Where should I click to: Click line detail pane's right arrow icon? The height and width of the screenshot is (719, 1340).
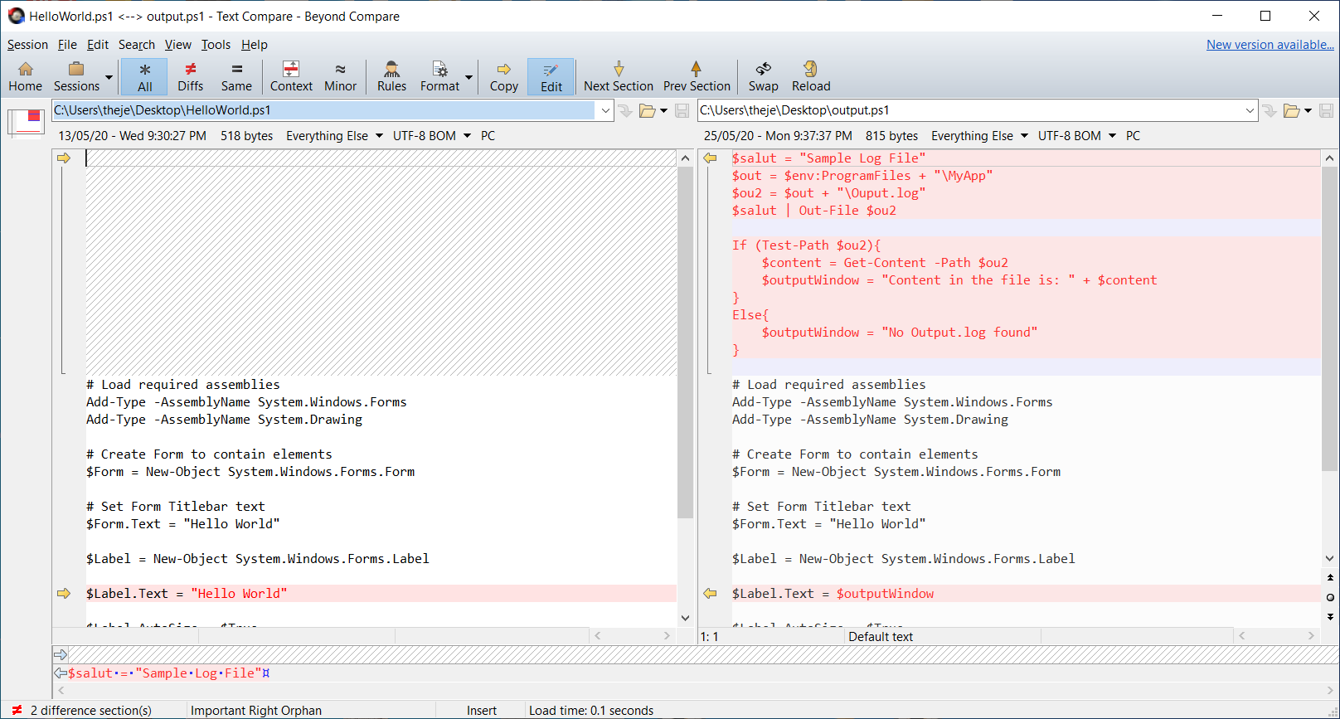point(61,655)
